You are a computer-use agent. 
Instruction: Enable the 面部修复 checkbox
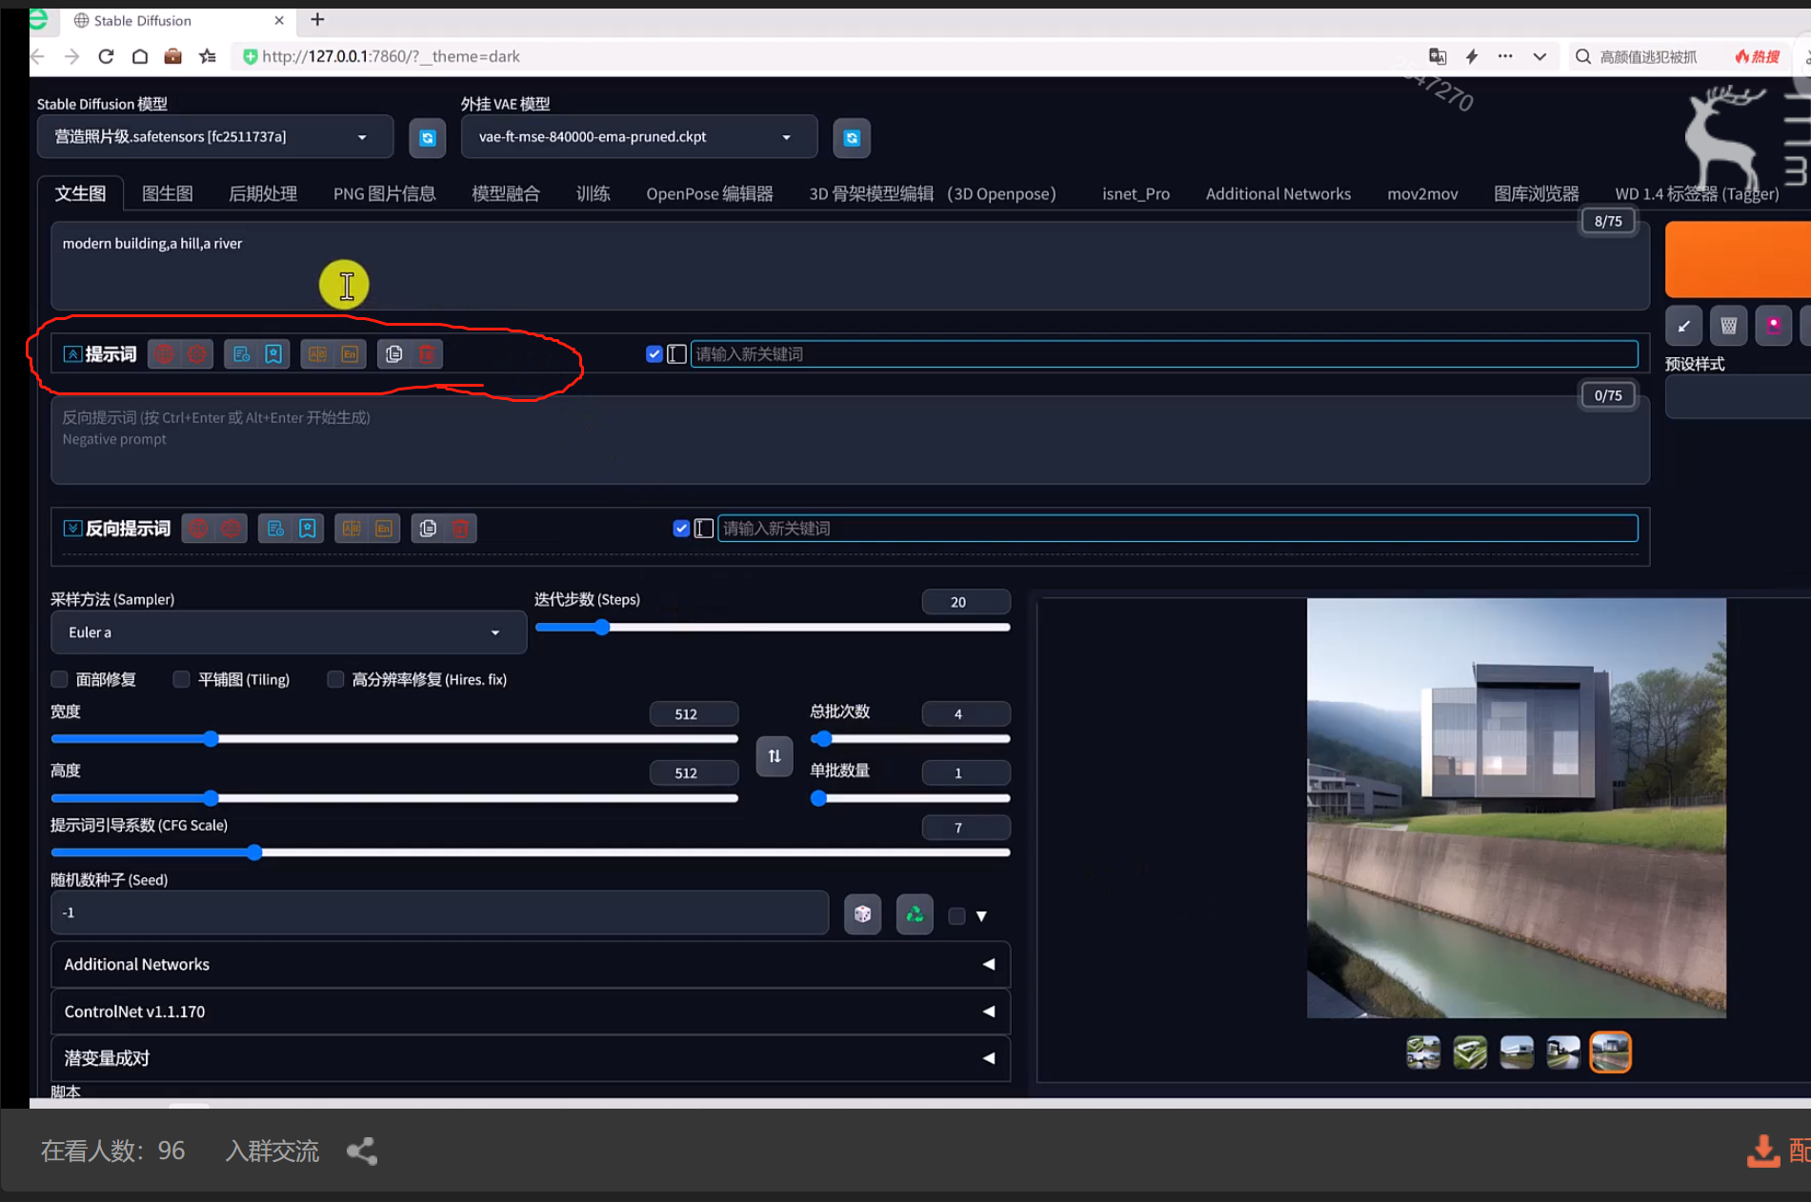coord(60,679)
